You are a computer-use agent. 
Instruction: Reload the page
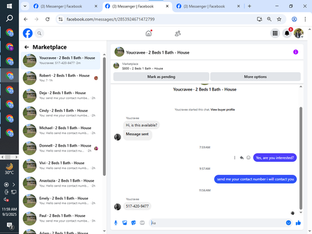point(47,19)
